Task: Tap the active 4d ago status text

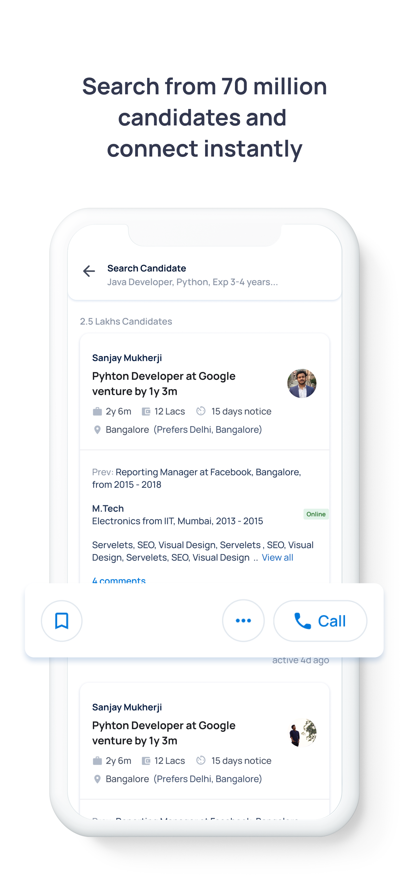Action: pos(301,661)
